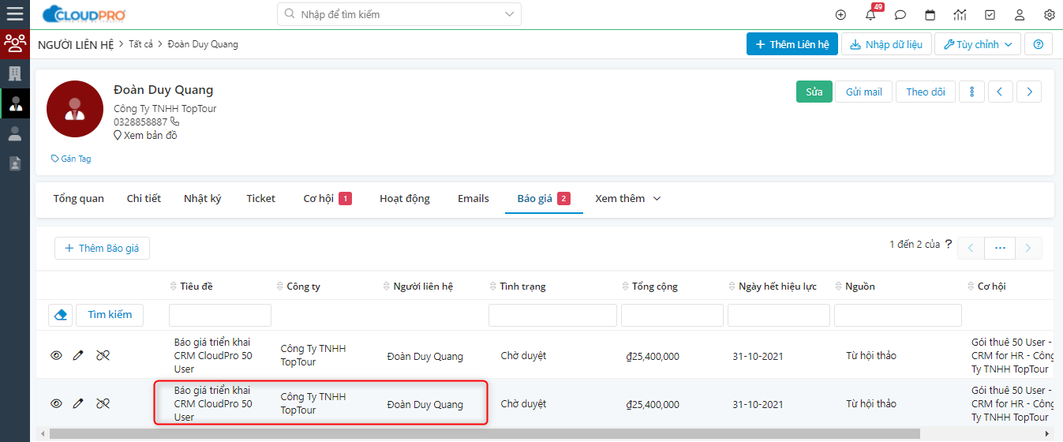1063x442 pixels.
Task: Open the tasks checkbox icon in top bar
Action: click(990, 14)
